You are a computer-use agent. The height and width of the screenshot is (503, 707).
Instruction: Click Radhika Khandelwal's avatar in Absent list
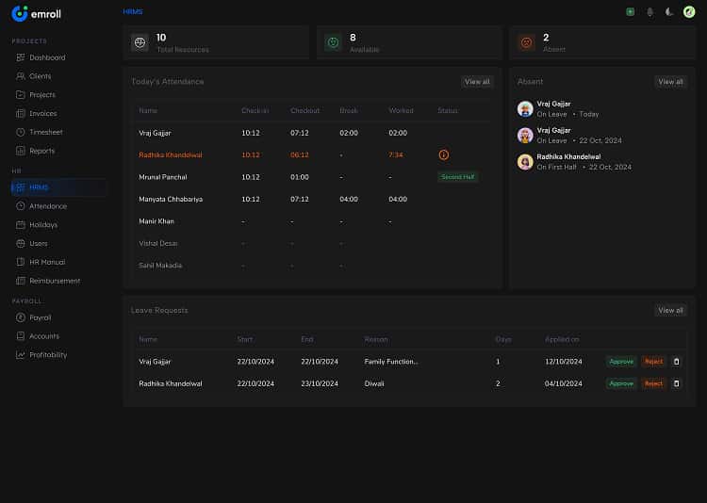(525, 162)
